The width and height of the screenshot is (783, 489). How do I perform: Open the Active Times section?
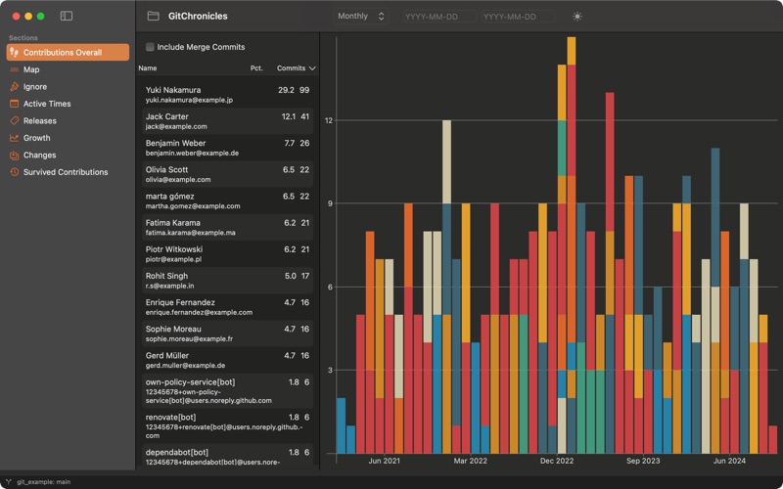click(68, 104)
